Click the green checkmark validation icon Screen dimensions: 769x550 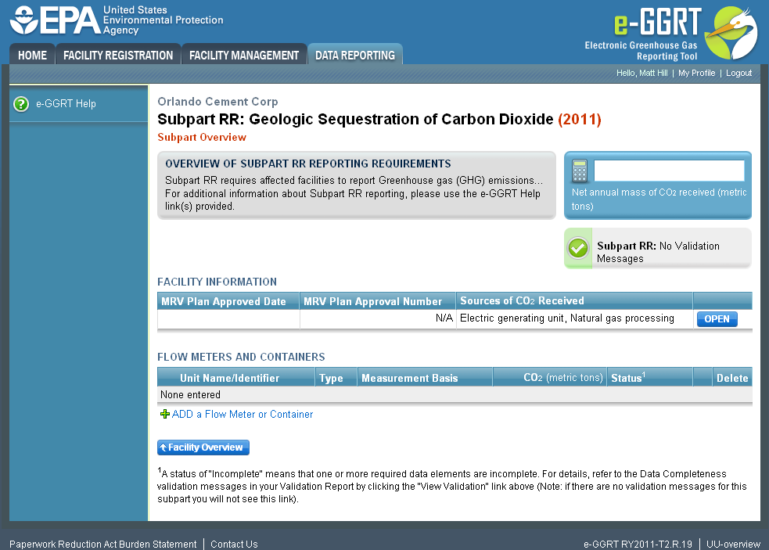pos(578,248)
